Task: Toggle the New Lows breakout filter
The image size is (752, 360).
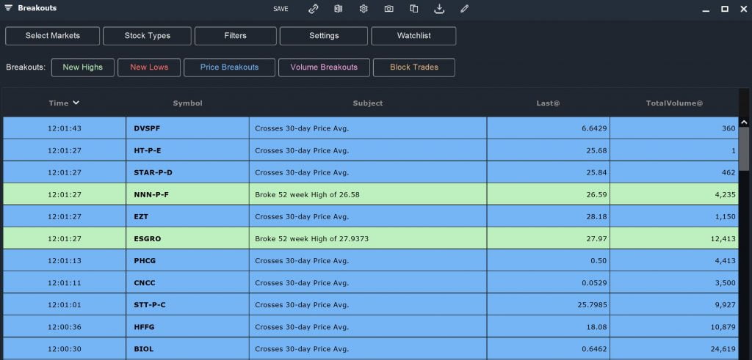Action: [149, 67]
